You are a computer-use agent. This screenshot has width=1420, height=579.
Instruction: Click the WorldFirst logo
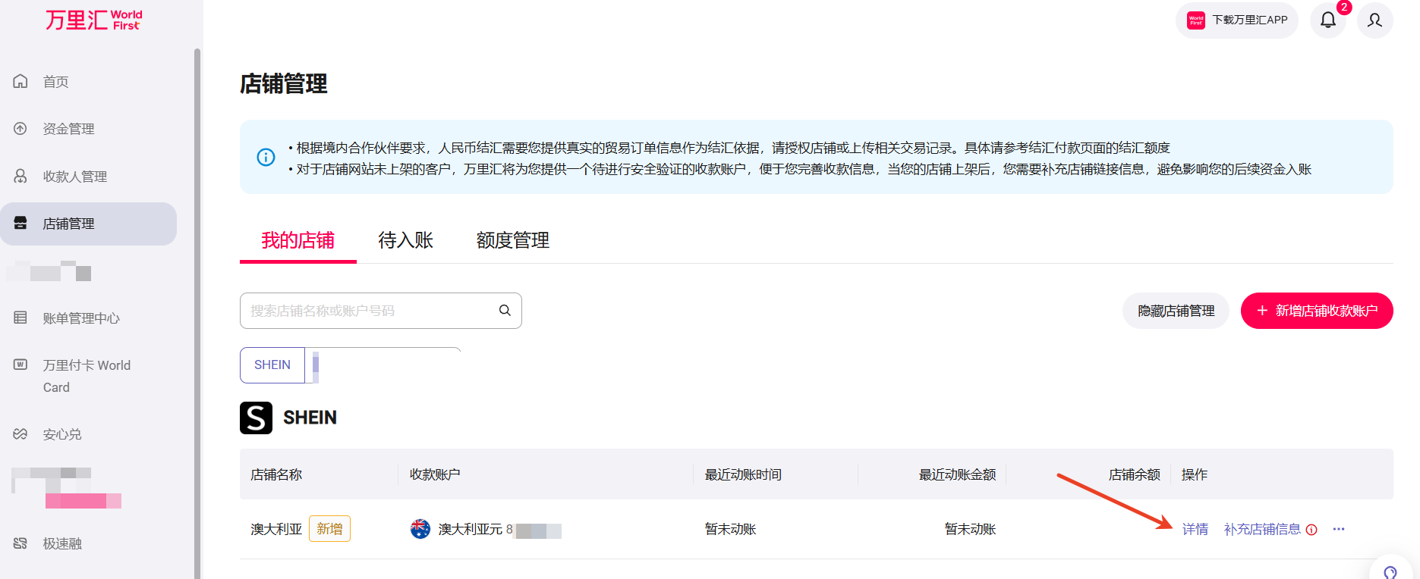93,20
